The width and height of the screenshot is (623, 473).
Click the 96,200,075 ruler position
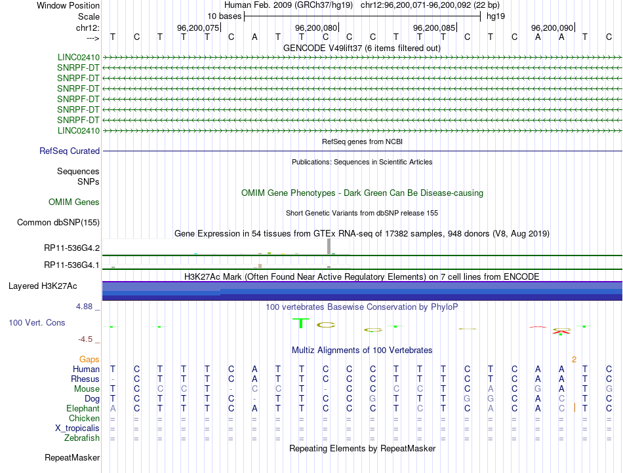coord(198,28)
